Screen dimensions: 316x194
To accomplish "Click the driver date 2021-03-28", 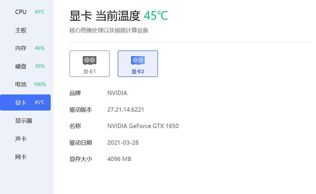I will pyautogui.click(x=123, y=142).
